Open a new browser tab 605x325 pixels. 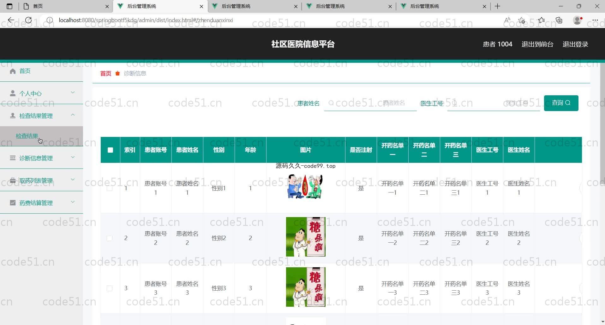click(x=498, y=6)
